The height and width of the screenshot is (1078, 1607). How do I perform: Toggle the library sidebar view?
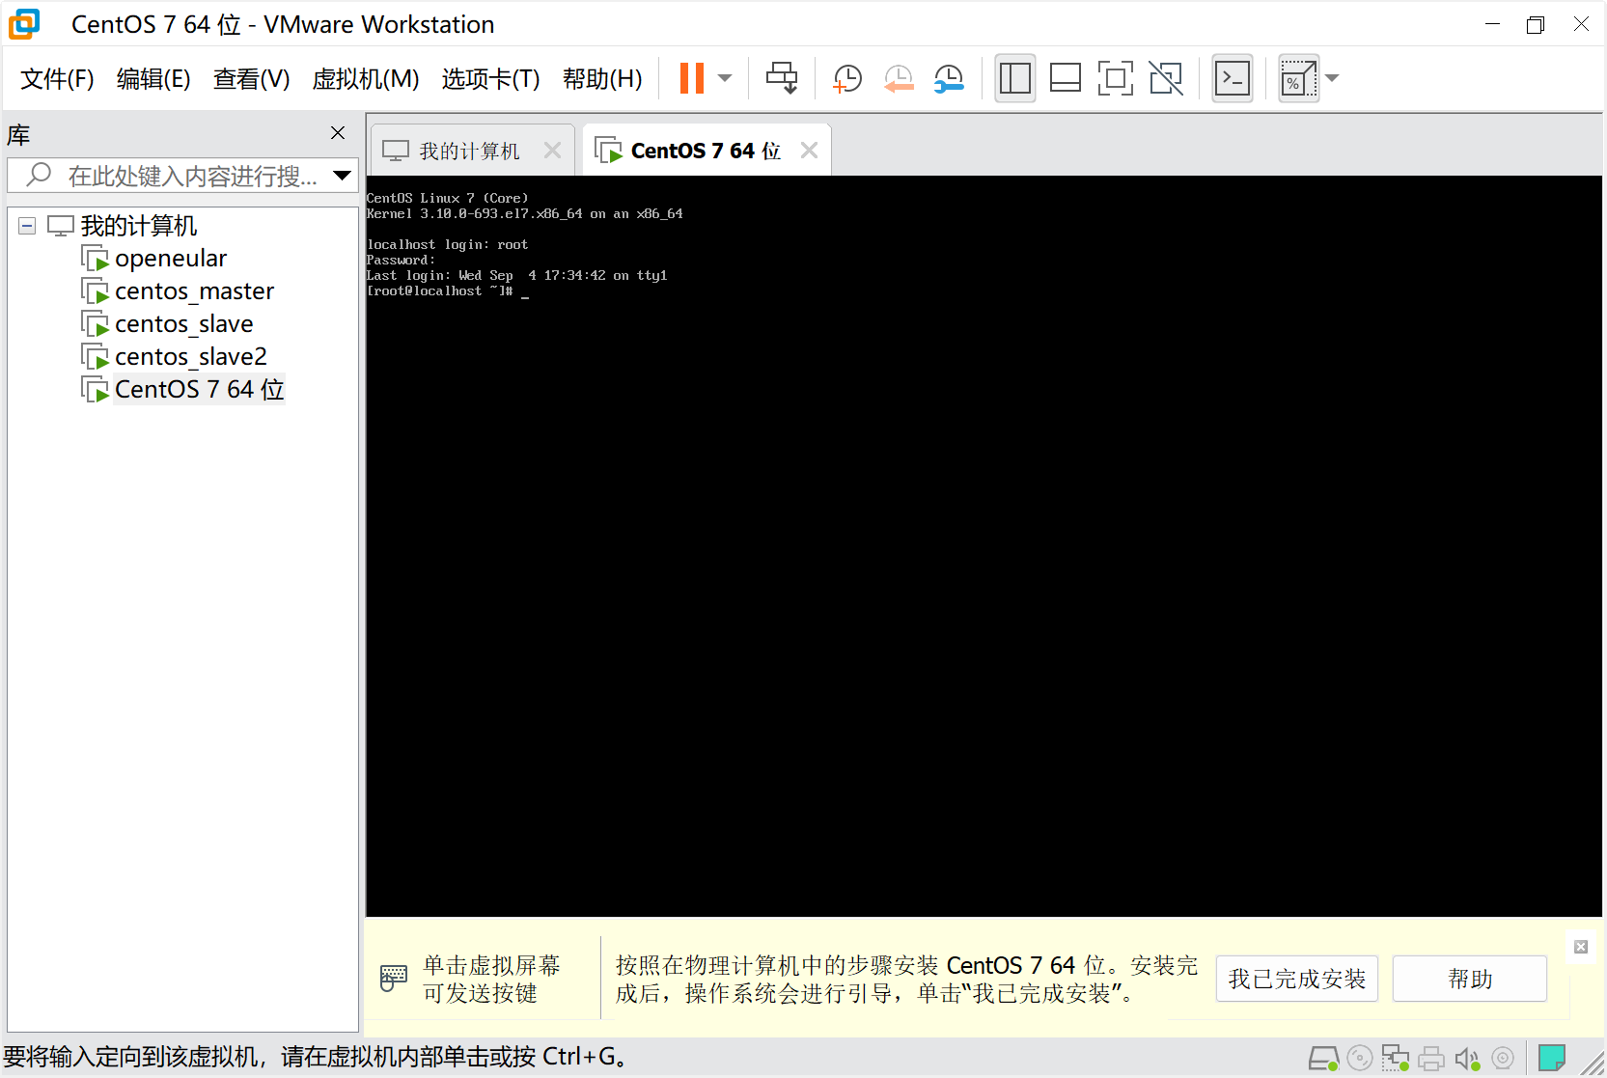pos(1015,78)
